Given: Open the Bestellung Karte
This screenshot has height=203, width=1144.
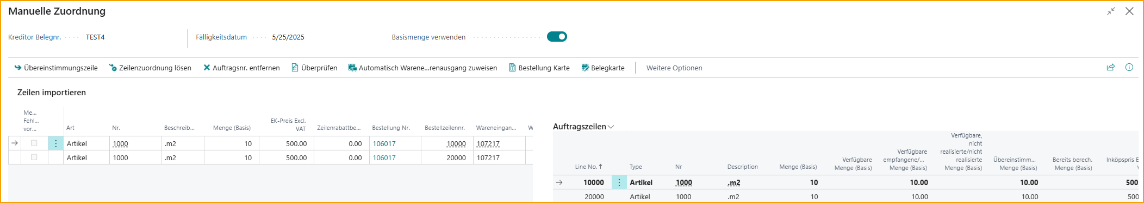Looking at the screenshot, I should click(x=539, y=68).
